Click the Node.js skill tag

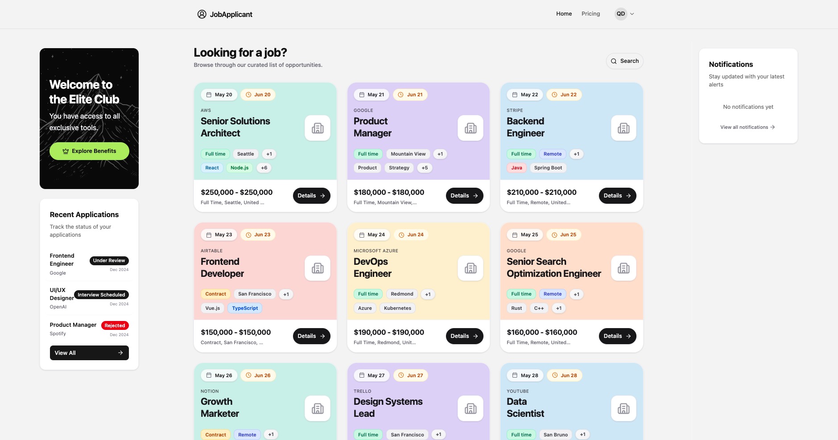pos(239,168)
